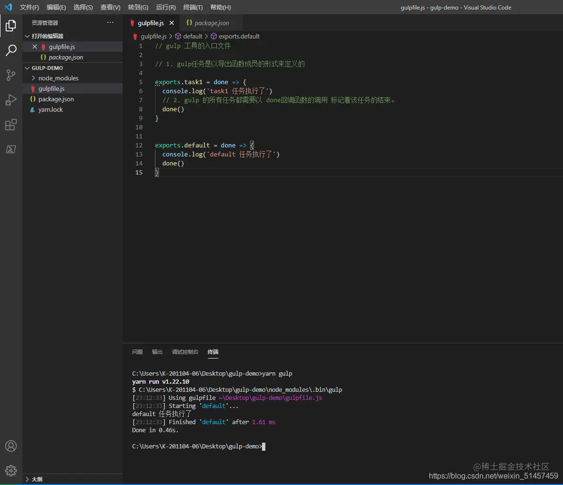Expand the 大纲 outline section
Image resolution: width=563 pixels, height=485 pixels.
pyautogui.click(x=27, y=479)
